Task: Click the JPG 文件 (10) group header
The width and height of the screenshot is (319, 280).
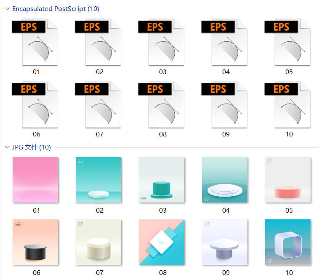Action: point(32,147)
